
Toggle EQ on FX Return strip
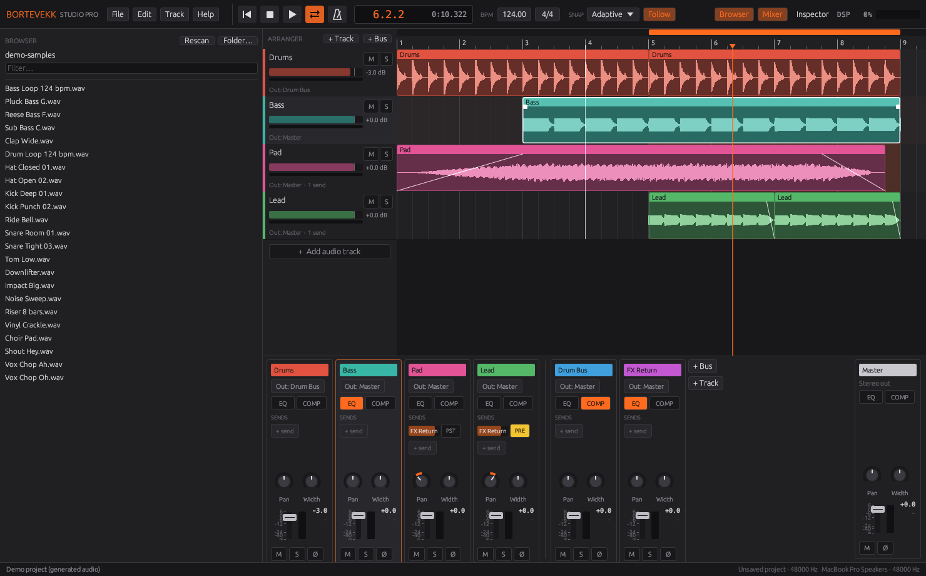[636, 404]
